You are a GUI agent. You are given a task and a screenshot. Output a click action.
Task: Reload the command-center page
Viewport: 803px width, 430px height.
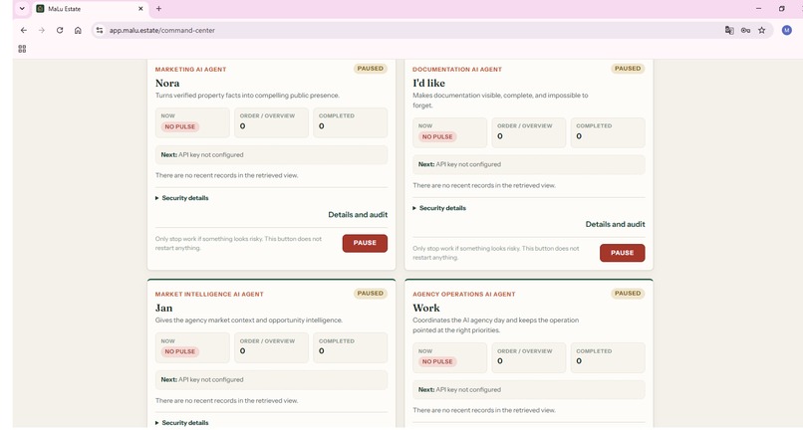coord(60,30)
